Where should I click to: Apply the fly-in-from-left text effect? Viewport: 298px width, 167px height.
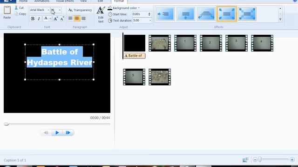165,14
